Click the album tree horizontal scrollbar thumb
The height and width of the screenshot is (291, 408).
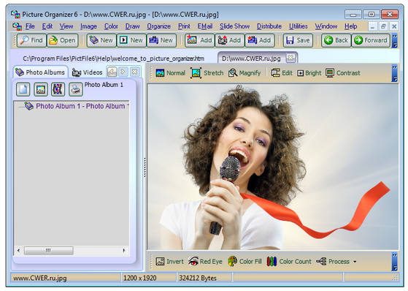[48, 250]
